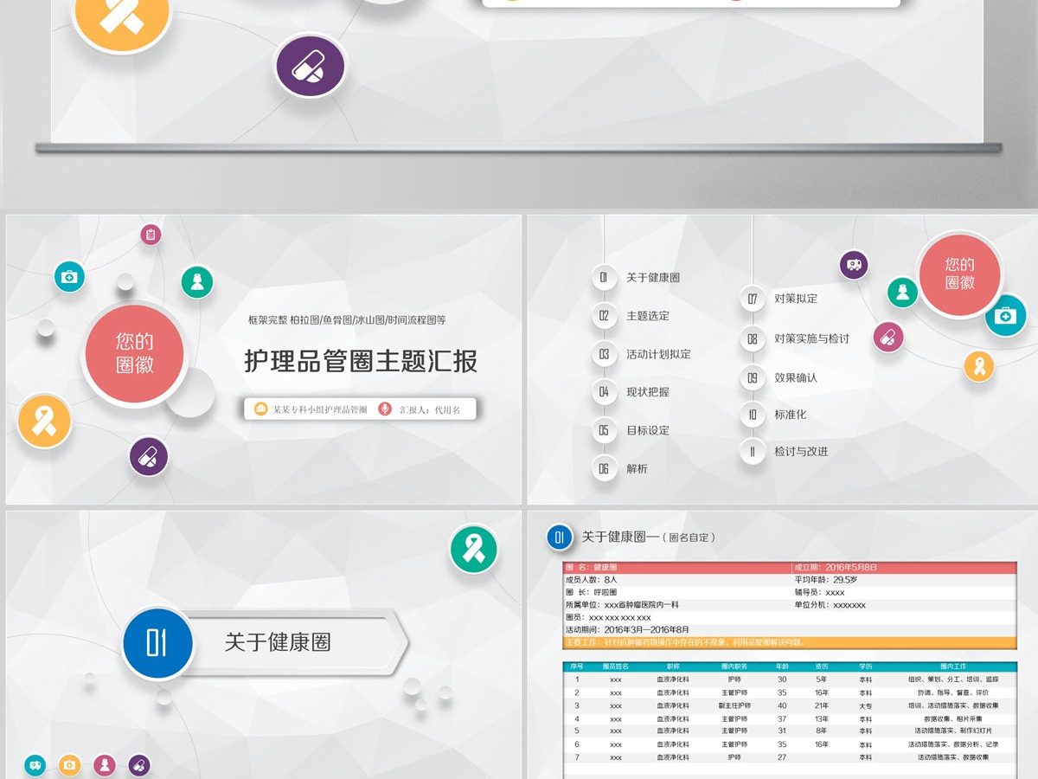
Task: Select 解析 in the contents list
Action: click(x=637, y=468)
